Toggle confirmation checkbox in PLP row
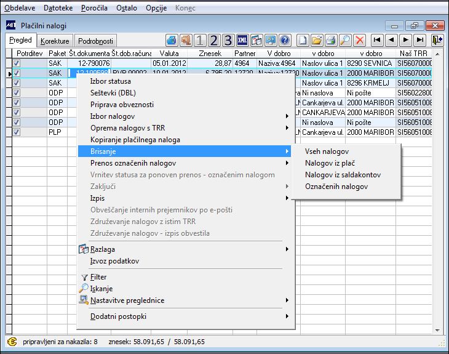The image size is (449, 354). tap(17, 132)
